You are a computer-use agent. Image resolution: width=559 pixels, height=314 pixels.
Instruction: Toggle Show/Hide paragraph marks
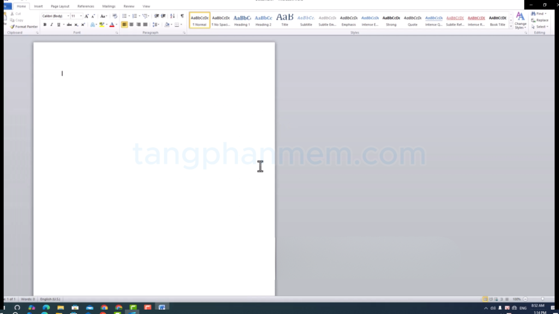point(182,16)
